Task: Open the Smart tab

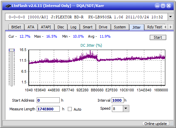Action: (87, 27)
